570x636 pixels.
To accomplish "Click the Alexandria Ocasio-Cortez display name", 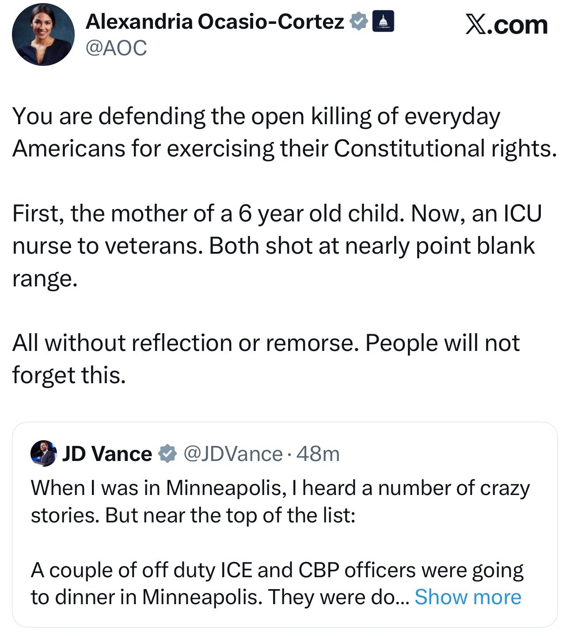I will (x=215, y=22).
